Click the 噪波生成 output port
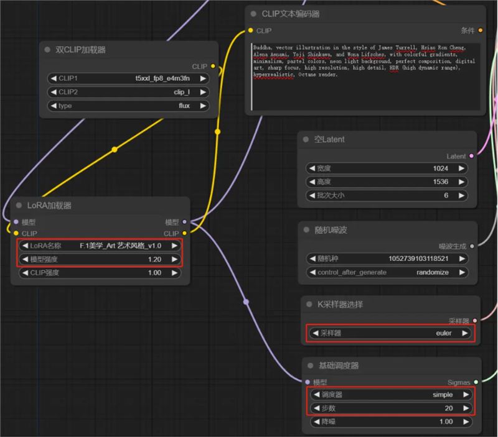The image size is (498, 437). [x=472, y=246]
